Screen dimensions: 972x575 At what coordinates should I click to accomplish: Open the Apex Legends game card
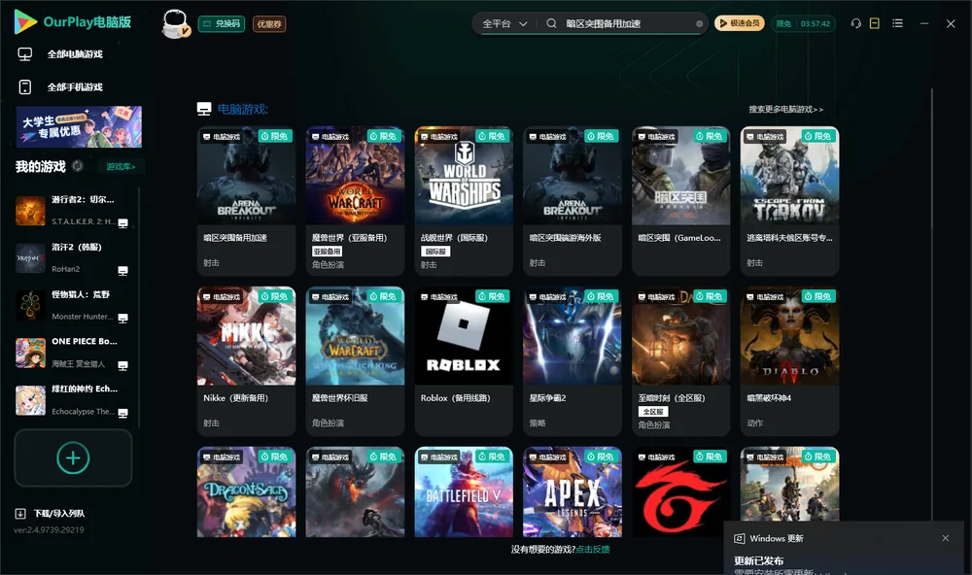(573, 492)
